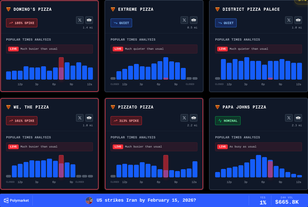Click the 2.3 mi distance label

coord(297,125)
